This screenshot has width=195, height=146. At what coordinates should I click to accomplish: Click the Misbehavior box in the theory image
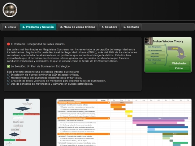tap(179, 63)
